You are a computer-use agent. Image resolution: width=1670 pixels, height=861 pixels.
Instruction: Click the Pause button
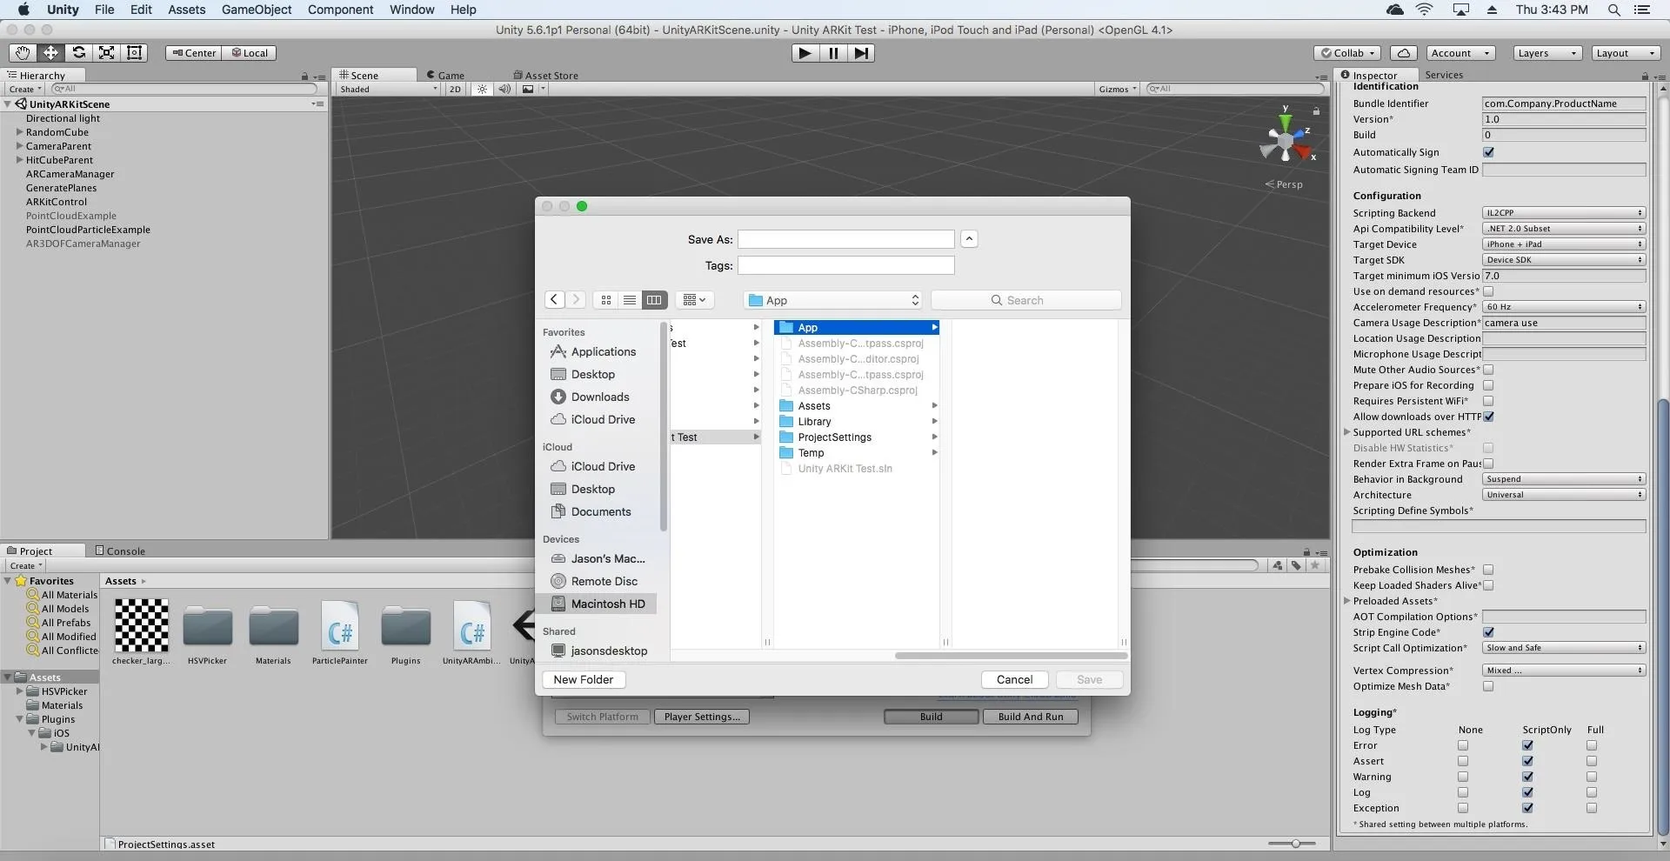[x=833, y=53]
